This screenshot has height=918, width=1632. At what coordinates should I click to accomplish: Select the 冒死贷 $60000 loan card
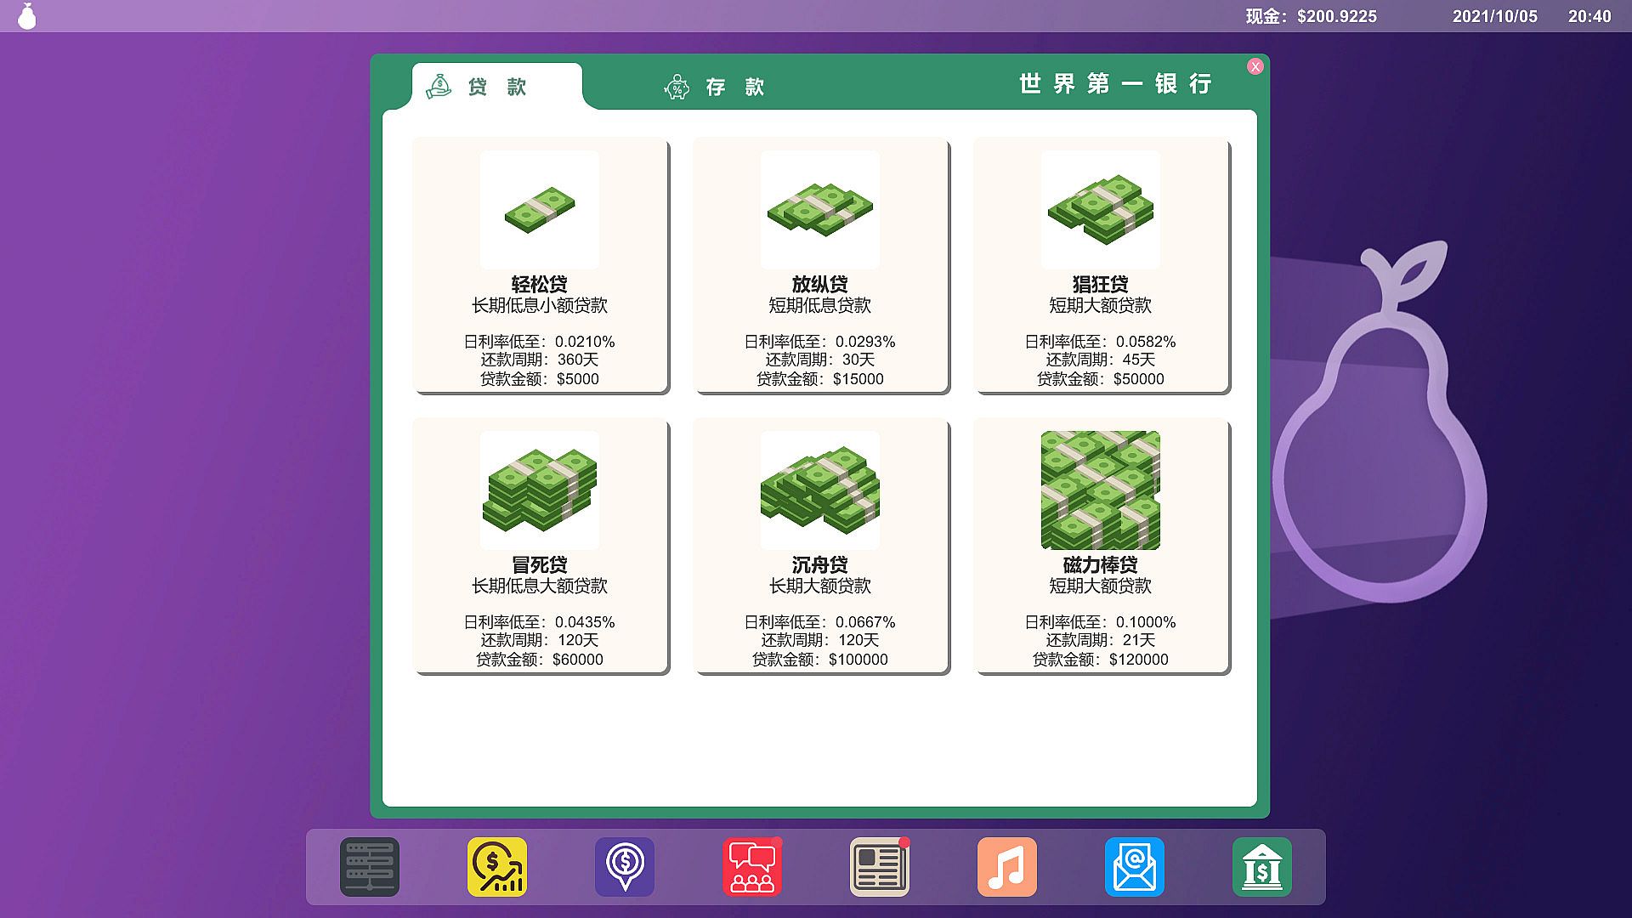[540, 546]
